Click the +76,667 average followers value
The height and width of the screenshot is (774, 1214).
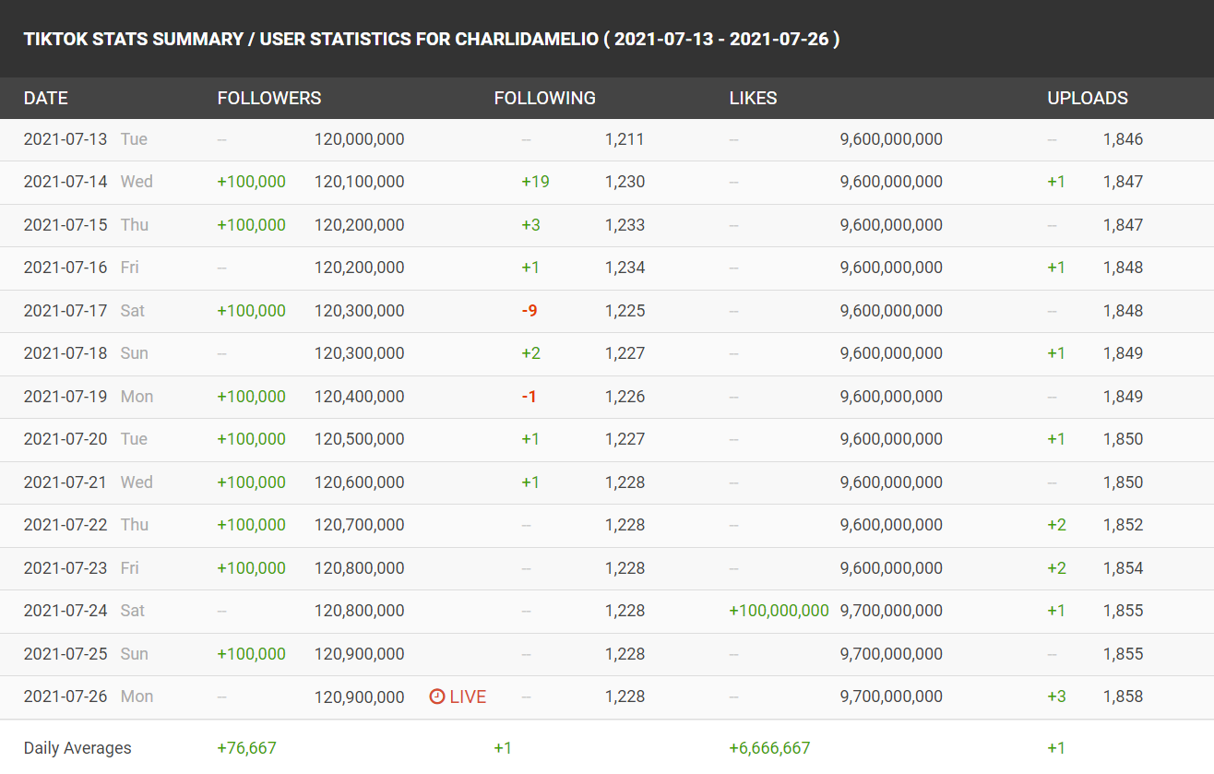(x=246, y=748)
